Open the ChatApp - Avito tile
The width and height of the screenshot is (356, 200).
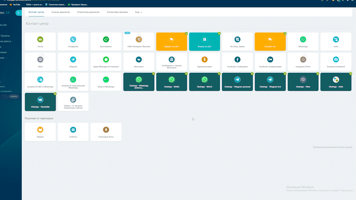(336, 82)
